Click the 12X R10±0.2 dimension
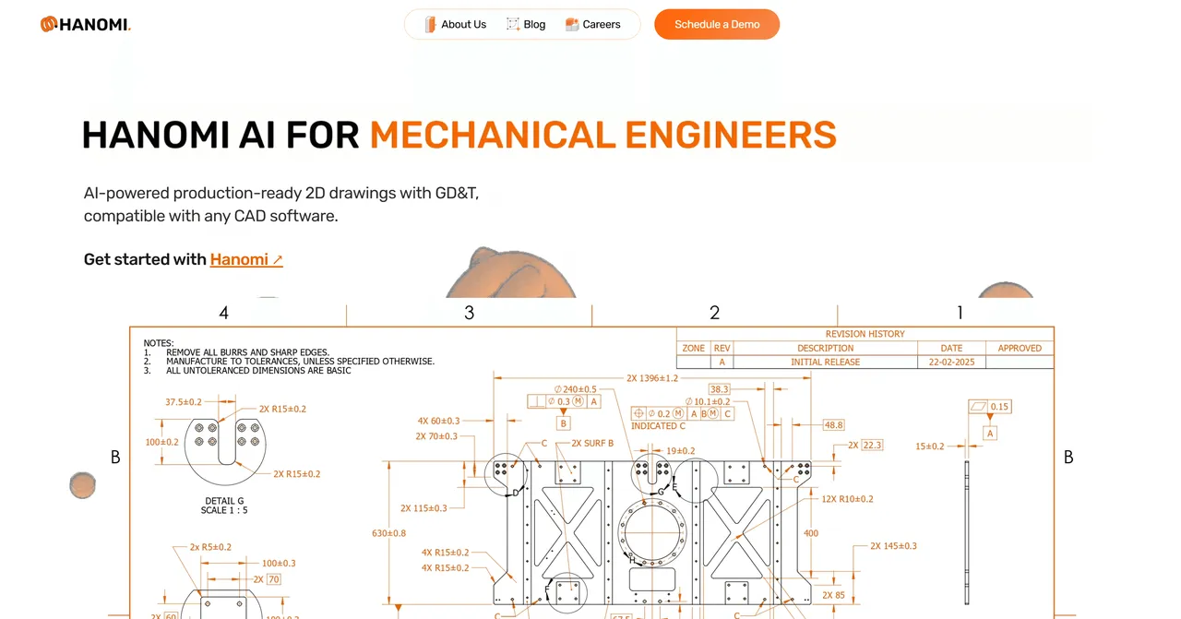The width and height of the screenshot is (1181, 619). (847, 499)
